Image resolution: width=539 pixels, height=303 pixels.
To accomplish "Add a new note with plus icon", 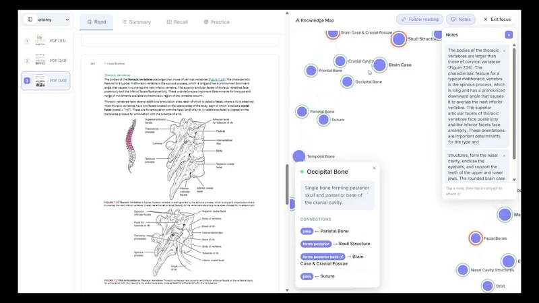I will pos(509,35).
